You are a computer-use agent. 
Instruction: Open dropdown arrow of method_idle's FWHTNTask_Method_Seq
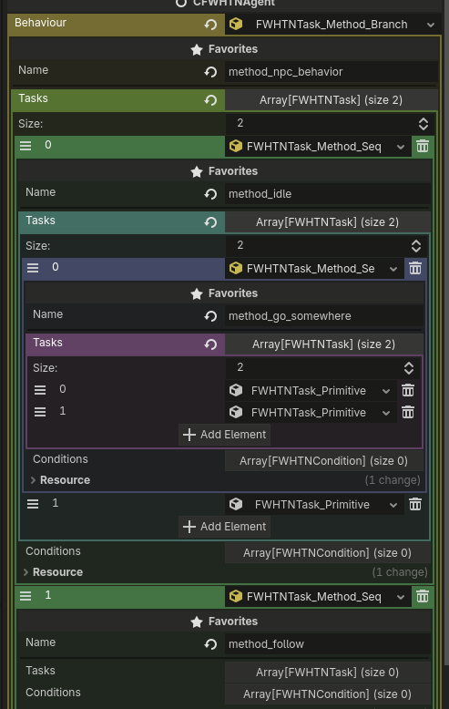(400, 147)
